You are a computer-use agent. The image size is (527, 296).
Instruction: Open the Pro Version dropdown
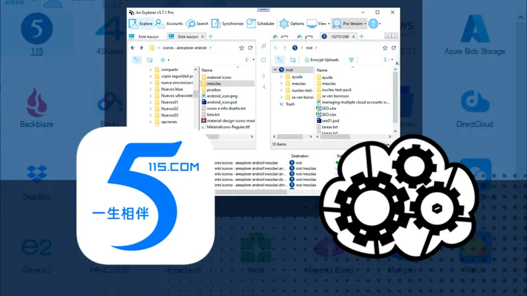coord(349,24)
